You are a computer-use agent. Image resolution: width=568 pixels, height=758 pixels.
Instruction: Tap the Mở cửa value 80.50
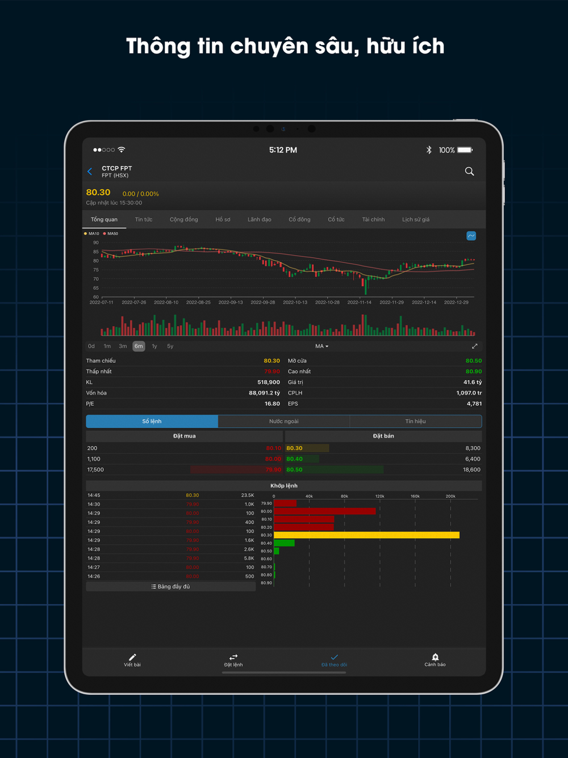pos(474,361)
